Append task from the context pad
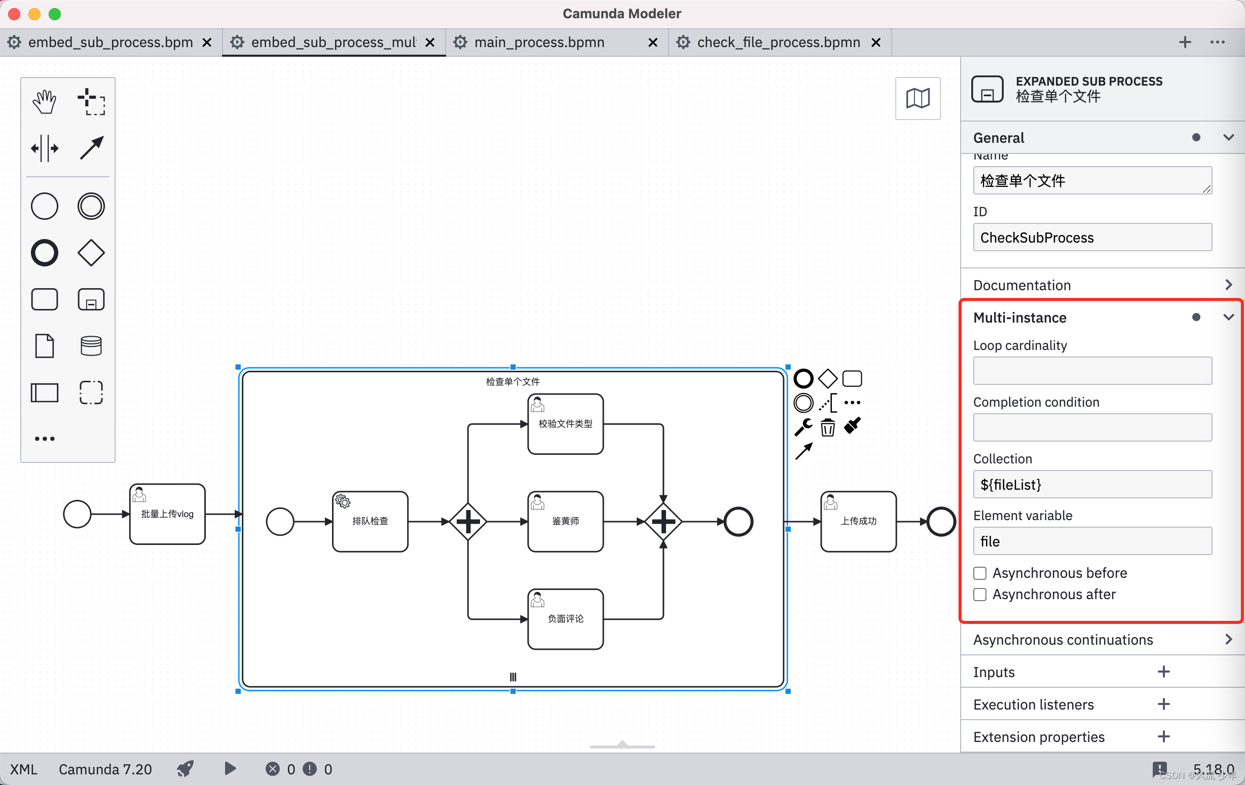1245x785 pixels. click(852, 378)
